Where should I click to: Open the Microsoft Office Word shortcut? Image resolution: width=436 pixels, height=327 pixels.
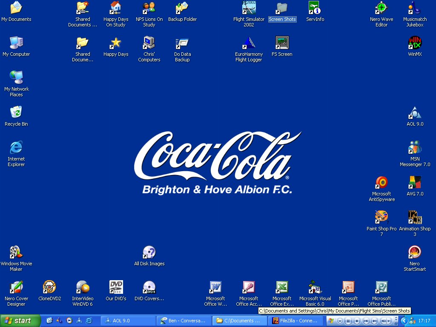[215, 293]
